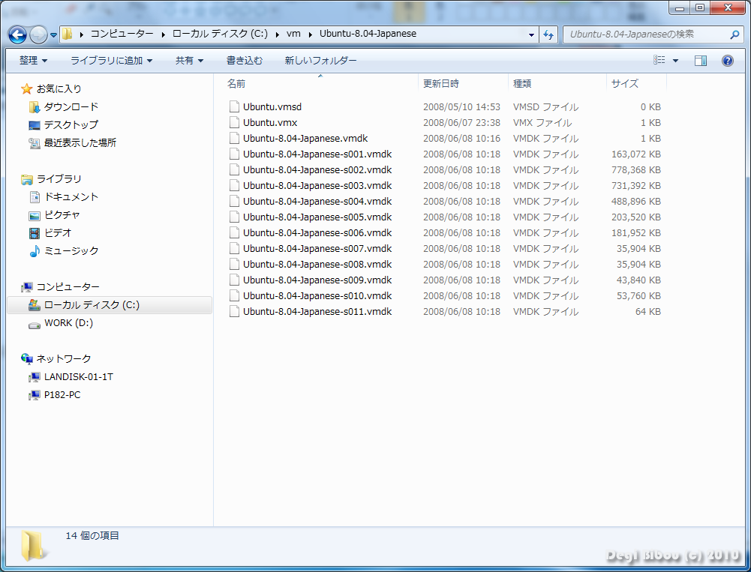Open デスクトップ in favorites
This screenshot has width=751, height=572.
pyautogui.click(x=71, y=125)
